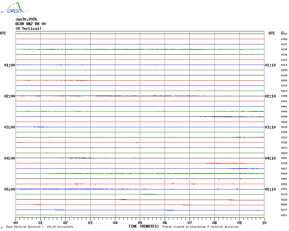The height and width of the screenshot is (231, 289).
Task: Click the OCOR HNZ RA 00 station label
Action: 30,24
